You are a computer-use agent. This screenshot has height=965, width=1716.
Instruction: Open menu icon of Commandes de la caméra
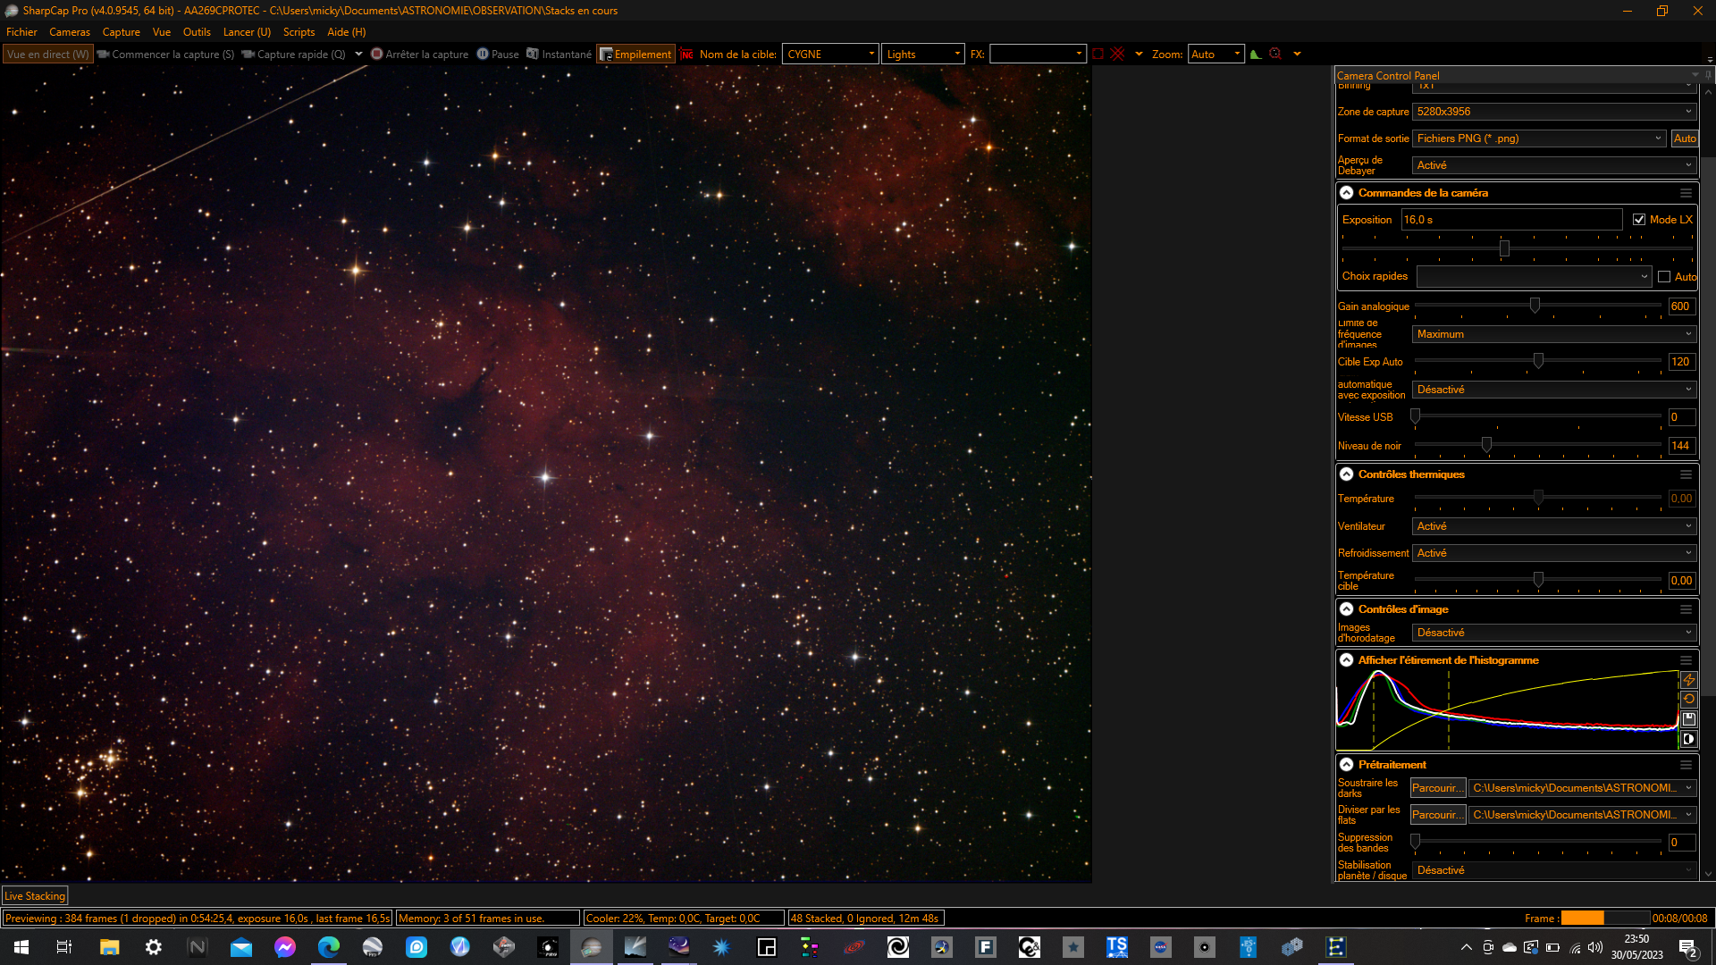coord(1686,193)
